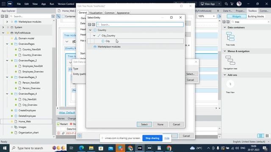
Task: Click Cancel in Edit Tree Node dialog
Action: click(186, 136)
